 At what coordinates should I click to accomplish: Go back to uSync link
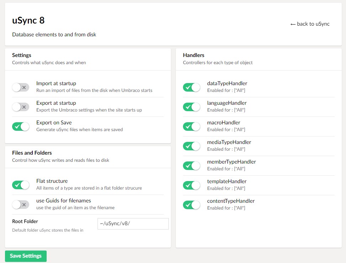pos(310,24)
